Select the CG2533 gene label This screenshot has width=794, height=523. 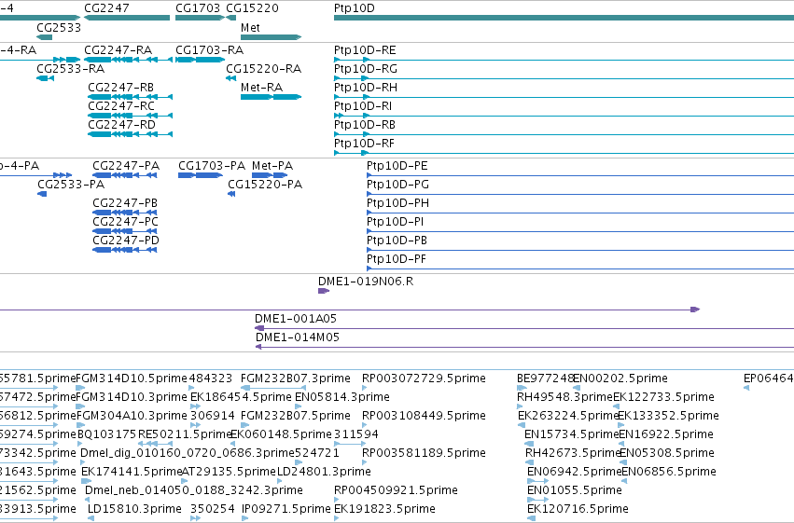click(59, 27)
